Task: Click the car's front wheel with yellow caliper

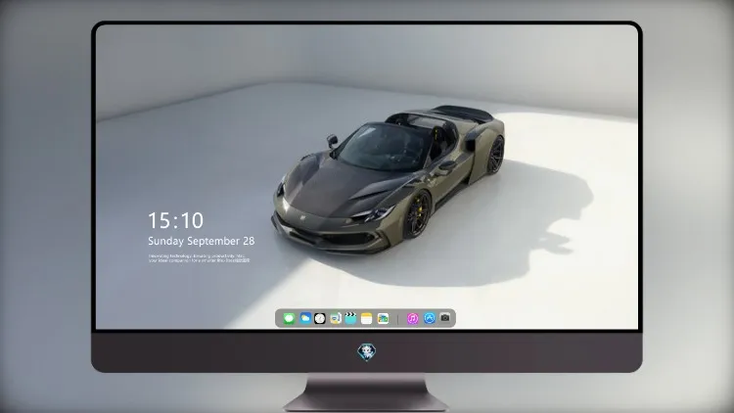Action: click(x=418, y=214)
